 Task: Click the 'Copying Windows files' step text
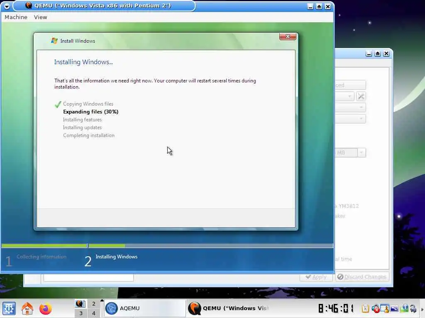pyautogui.click(x=88, y=104)
